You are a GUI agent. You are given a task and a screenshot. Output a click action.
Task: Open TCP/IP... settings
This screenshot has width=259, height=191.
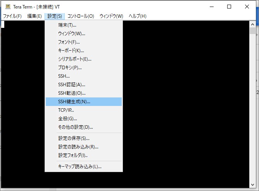pos(84,110)
